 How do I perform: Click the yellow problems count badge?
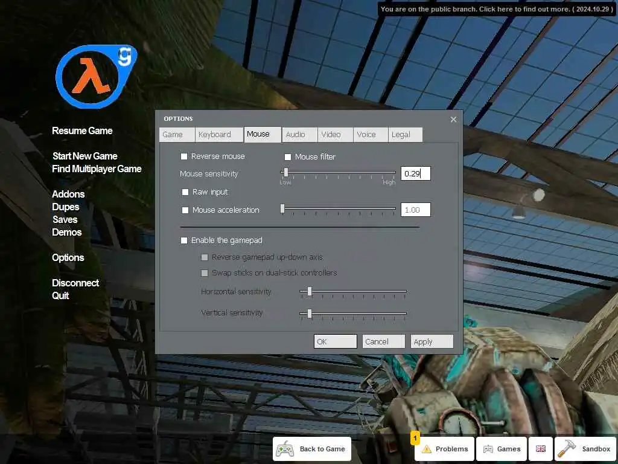(x=415, y=438)
